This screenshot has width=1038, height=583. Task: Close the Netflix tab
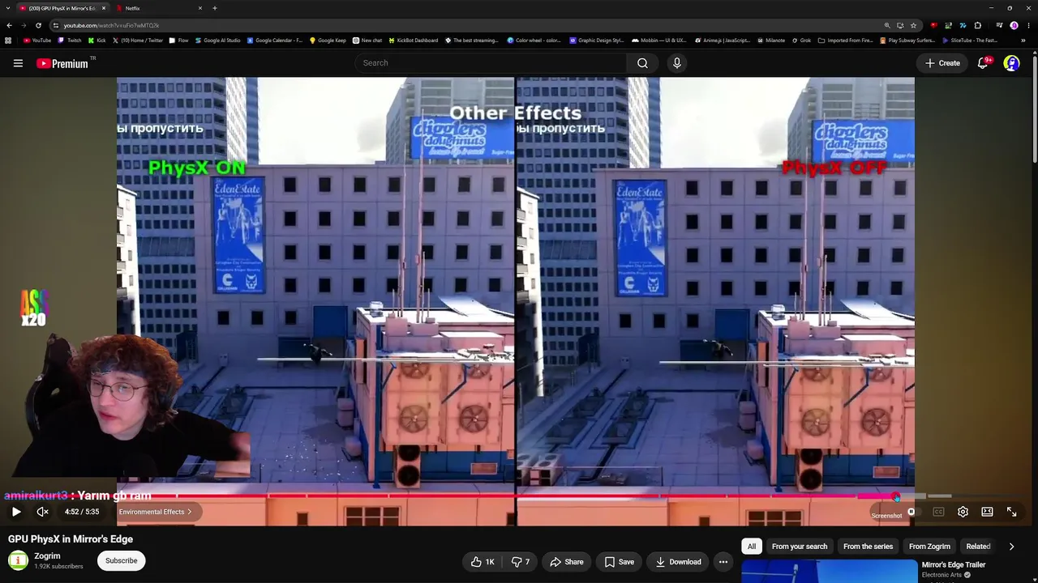click(x=199, y=8)
